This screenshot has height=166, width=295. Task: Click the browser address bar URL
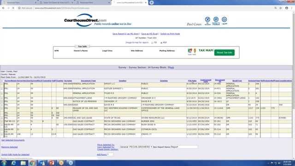tap(62, 8)
